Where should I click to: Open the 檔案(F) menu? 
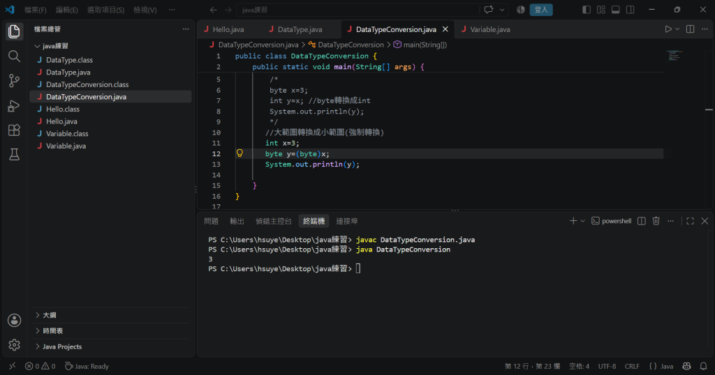35,10
